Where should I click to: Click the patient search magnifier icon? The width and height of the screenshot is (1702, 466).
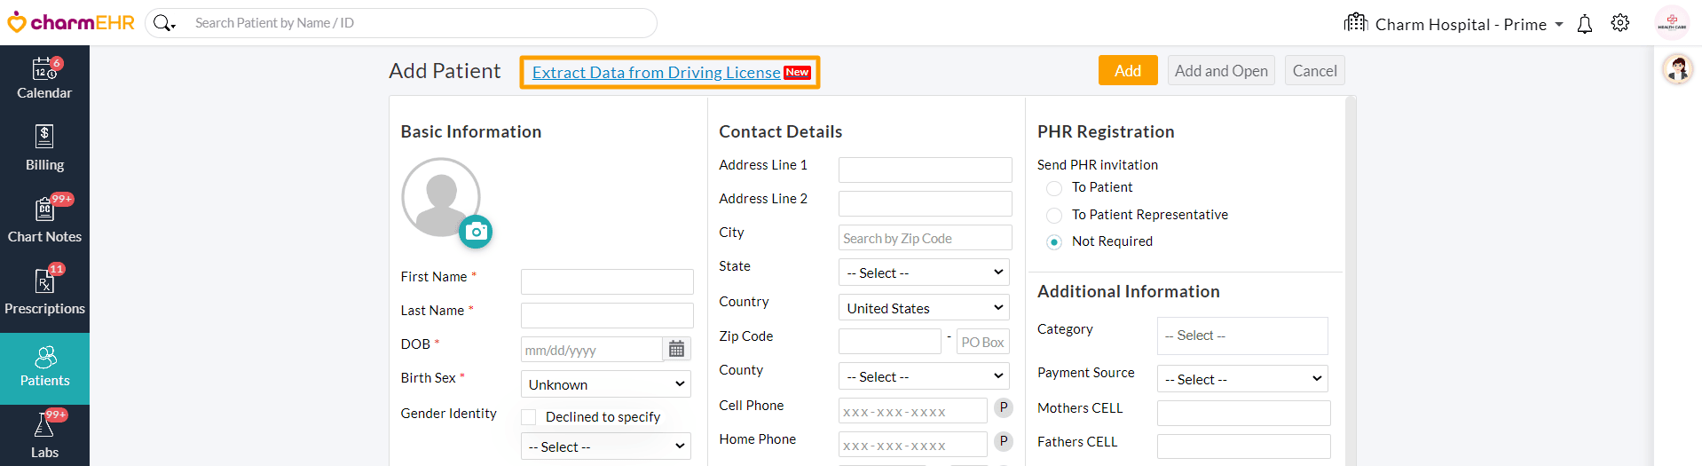pyautogui.click(x=162, y=23)
